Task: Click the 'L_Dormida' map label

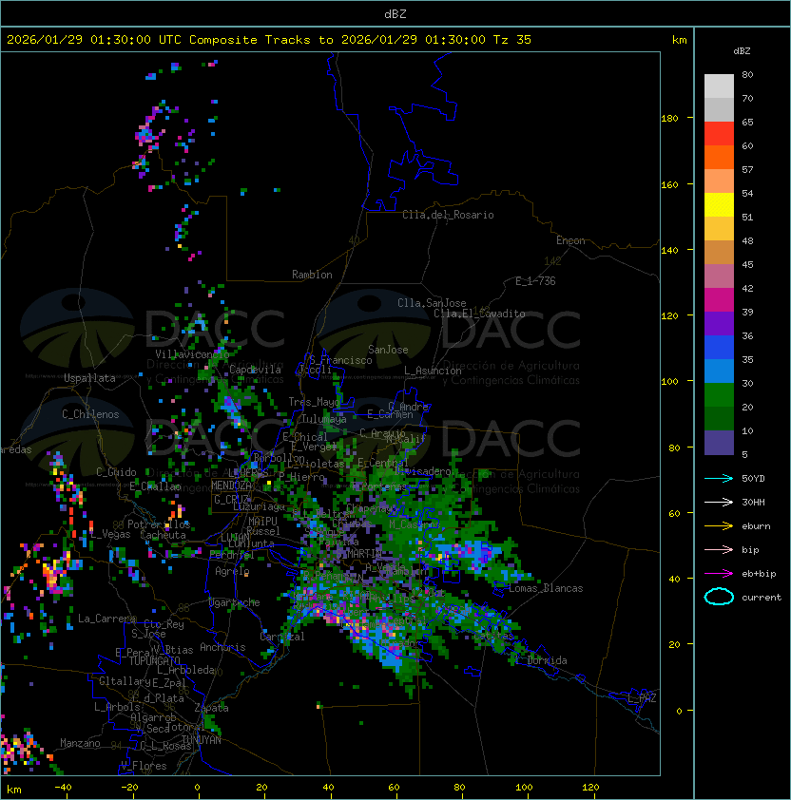Action: coord(541,660)
